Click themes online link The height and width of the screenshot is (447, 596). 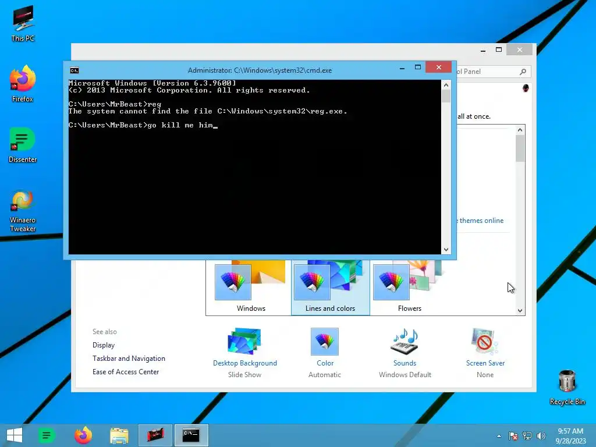click(481, 221)
